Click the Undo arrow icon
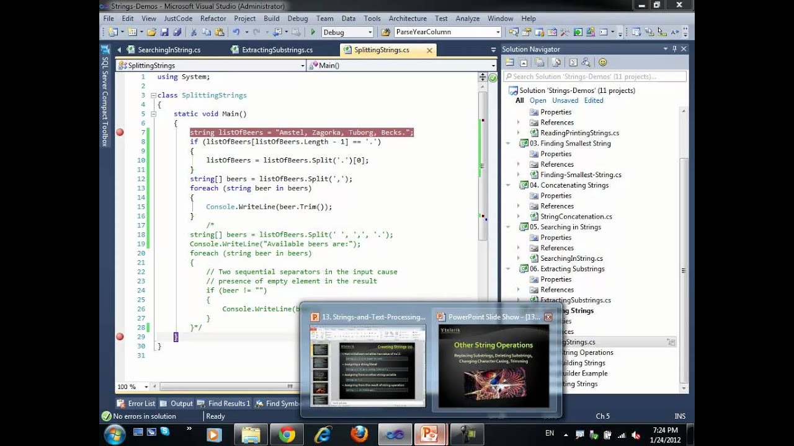The height and width of the screenshot is (446, 794). pyautogui.click(x=236, y=32)
